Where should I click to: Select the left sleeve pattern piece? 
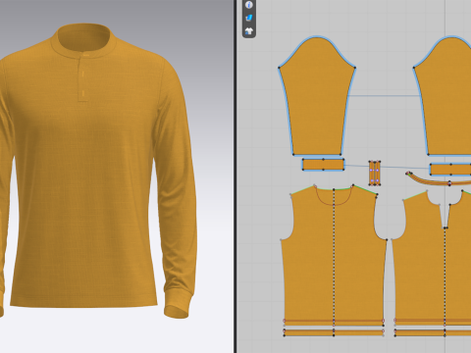317,96
